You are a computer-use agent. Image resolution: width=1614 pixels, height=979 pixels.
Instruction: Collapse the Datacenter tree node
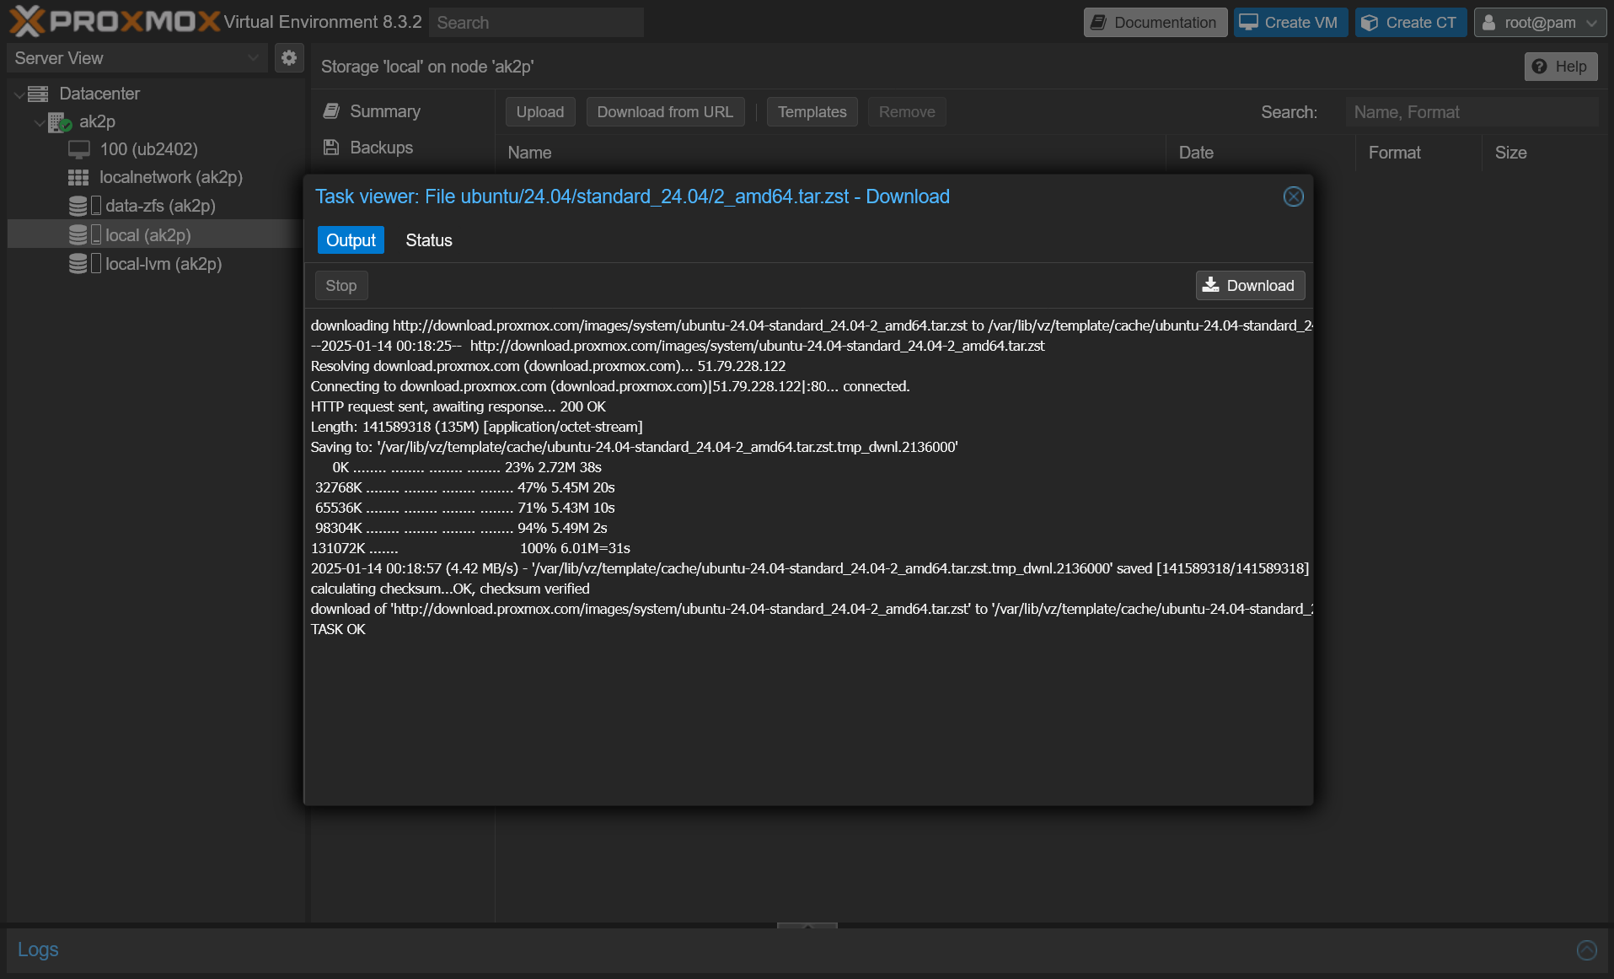(19, 94)
